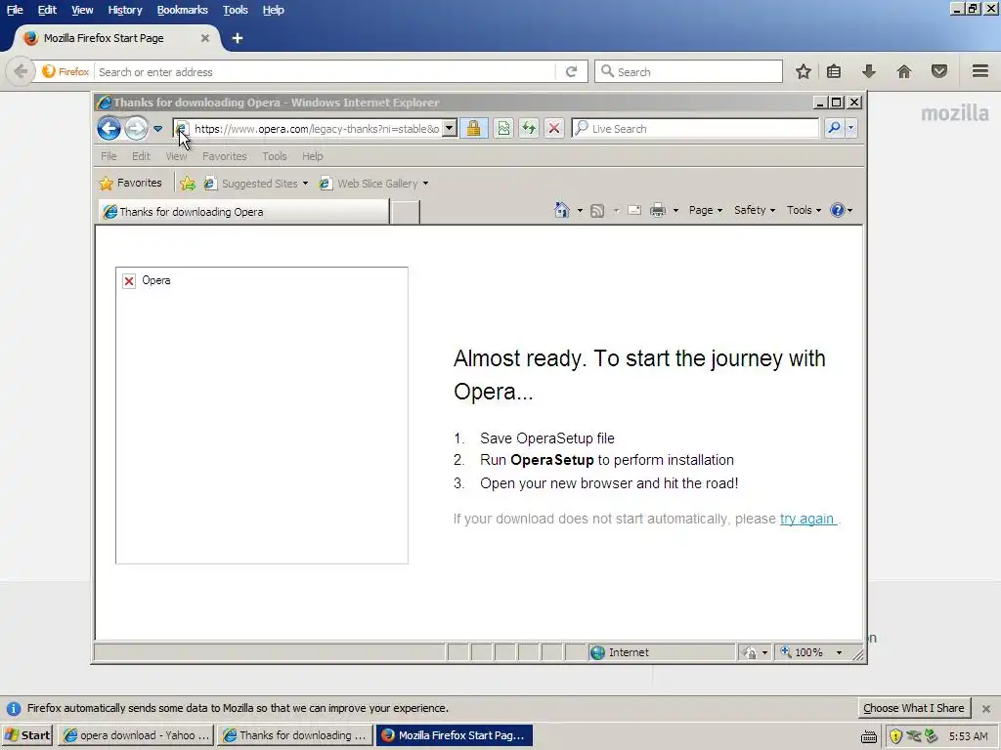This screenshot has width=1001, height=750.
Task: Open Page dropdown in command bar
Action: (x=706, y=210)
